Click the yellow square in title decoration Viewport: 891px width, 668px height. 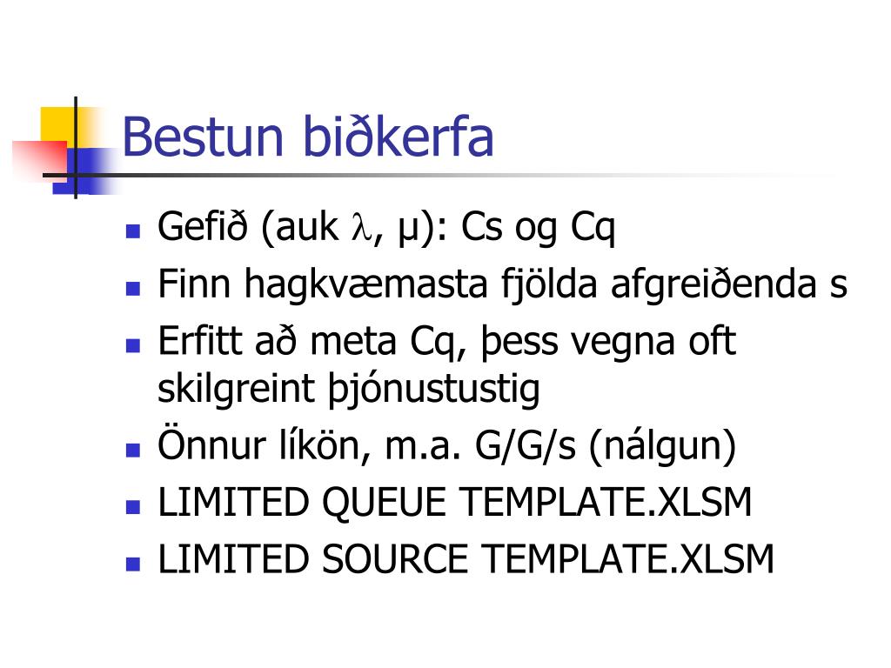pyautogui.click(x=58, y=126)
